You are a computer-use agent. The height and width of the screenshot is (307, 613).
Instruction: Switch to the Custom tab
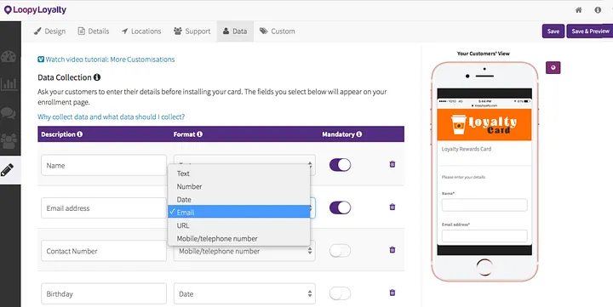pos(278,31)
